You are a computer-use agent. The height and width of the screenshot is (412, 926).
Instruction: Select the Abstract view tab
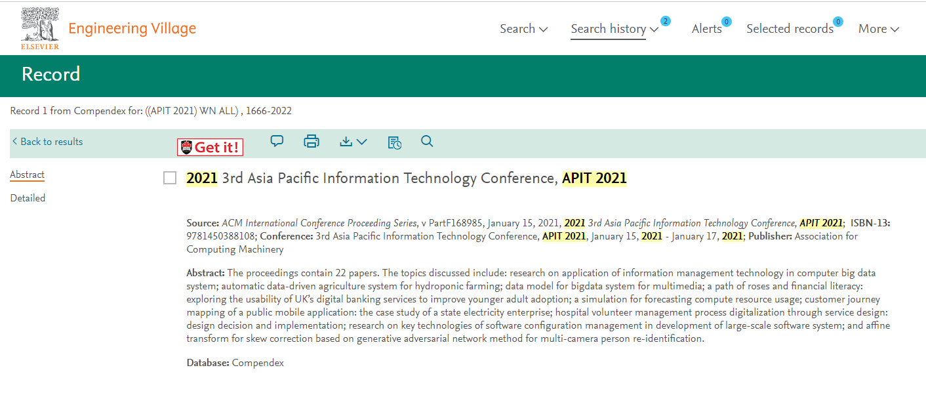click(x=27, y=175)
